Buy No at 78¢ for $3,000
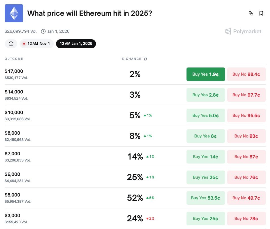 point(246,218)
